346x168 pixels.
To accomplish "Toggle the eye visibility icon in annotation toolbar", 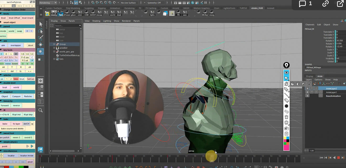I will (286, 73).
